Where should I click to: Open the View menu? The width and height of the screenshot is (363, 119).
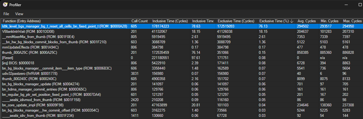click(x=19, y=14)
